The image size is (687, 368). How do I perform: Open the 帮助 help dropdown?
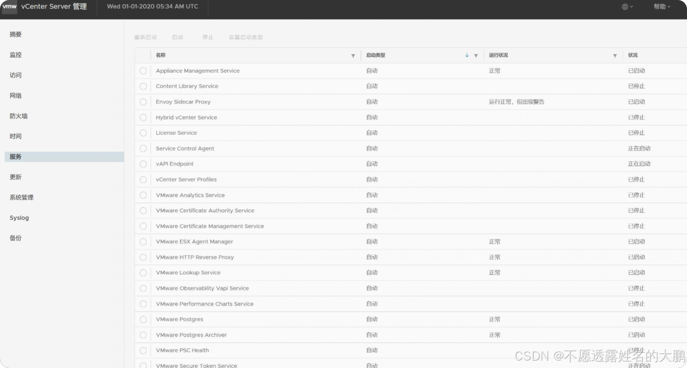pyautogui.click(x=662, y=7)
